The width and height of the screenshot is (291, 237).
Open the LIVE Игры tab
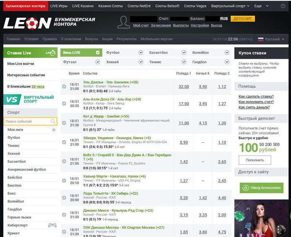(59, 6)
